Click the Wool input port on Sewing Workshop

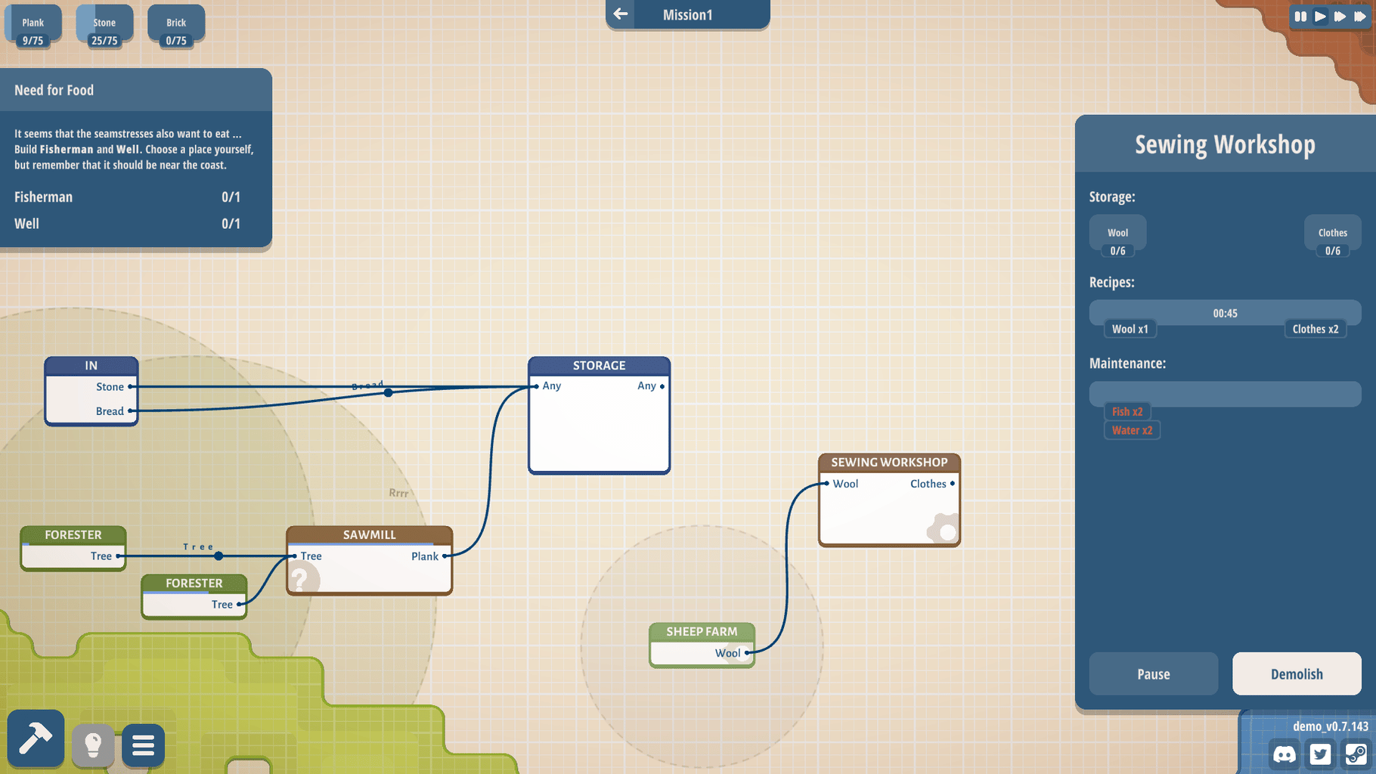click(x=826, y=484)
